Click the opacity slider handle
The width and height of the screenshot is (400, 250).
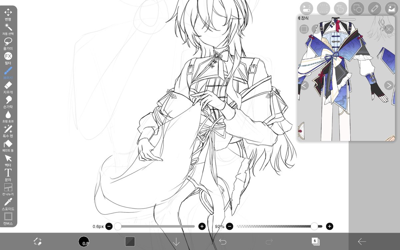point(314,227)
